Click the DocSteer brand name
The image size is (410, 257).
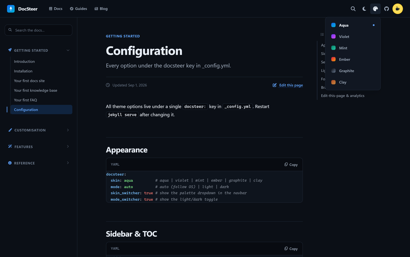coord(28,9)
